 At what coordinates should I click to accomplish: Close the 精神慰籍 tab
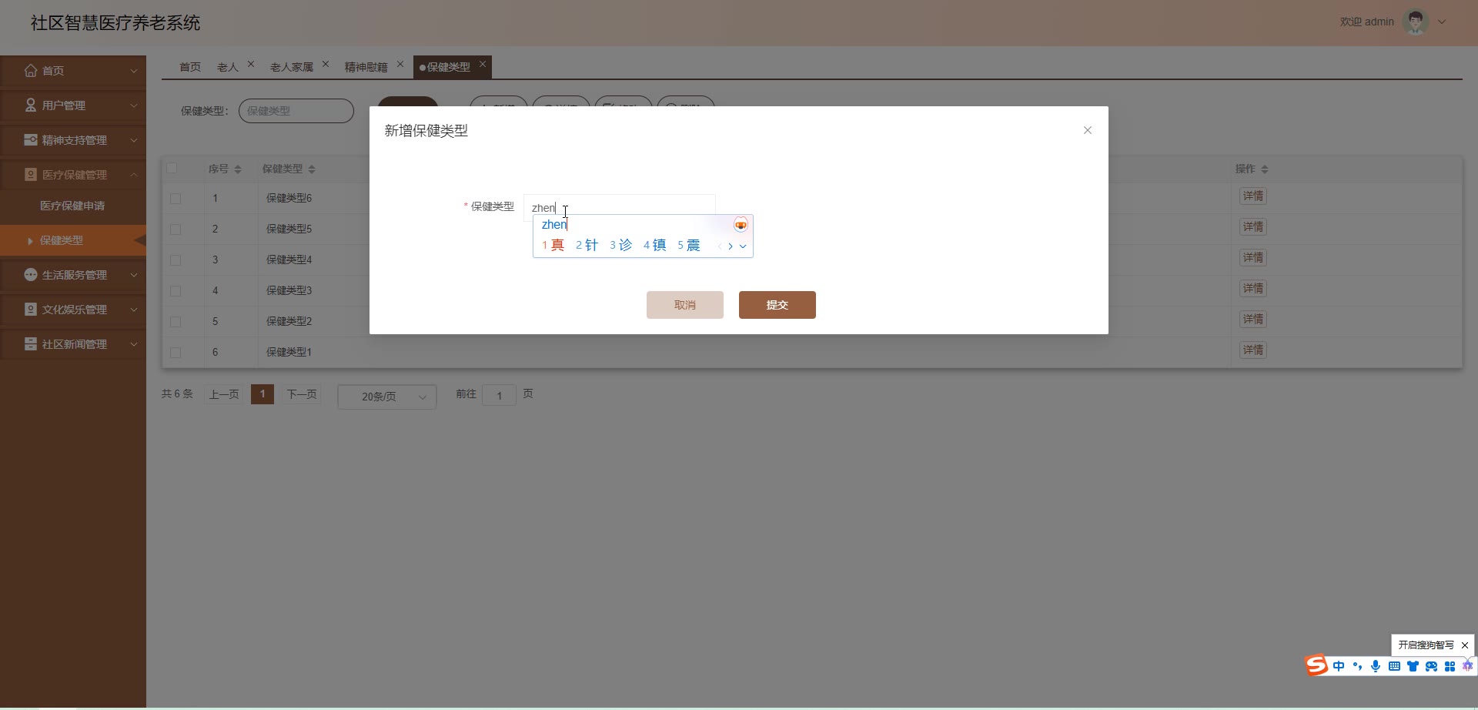400,64
